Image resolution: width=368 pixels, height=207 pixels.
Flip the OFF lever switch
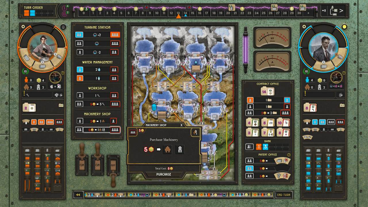pos(113,166)
